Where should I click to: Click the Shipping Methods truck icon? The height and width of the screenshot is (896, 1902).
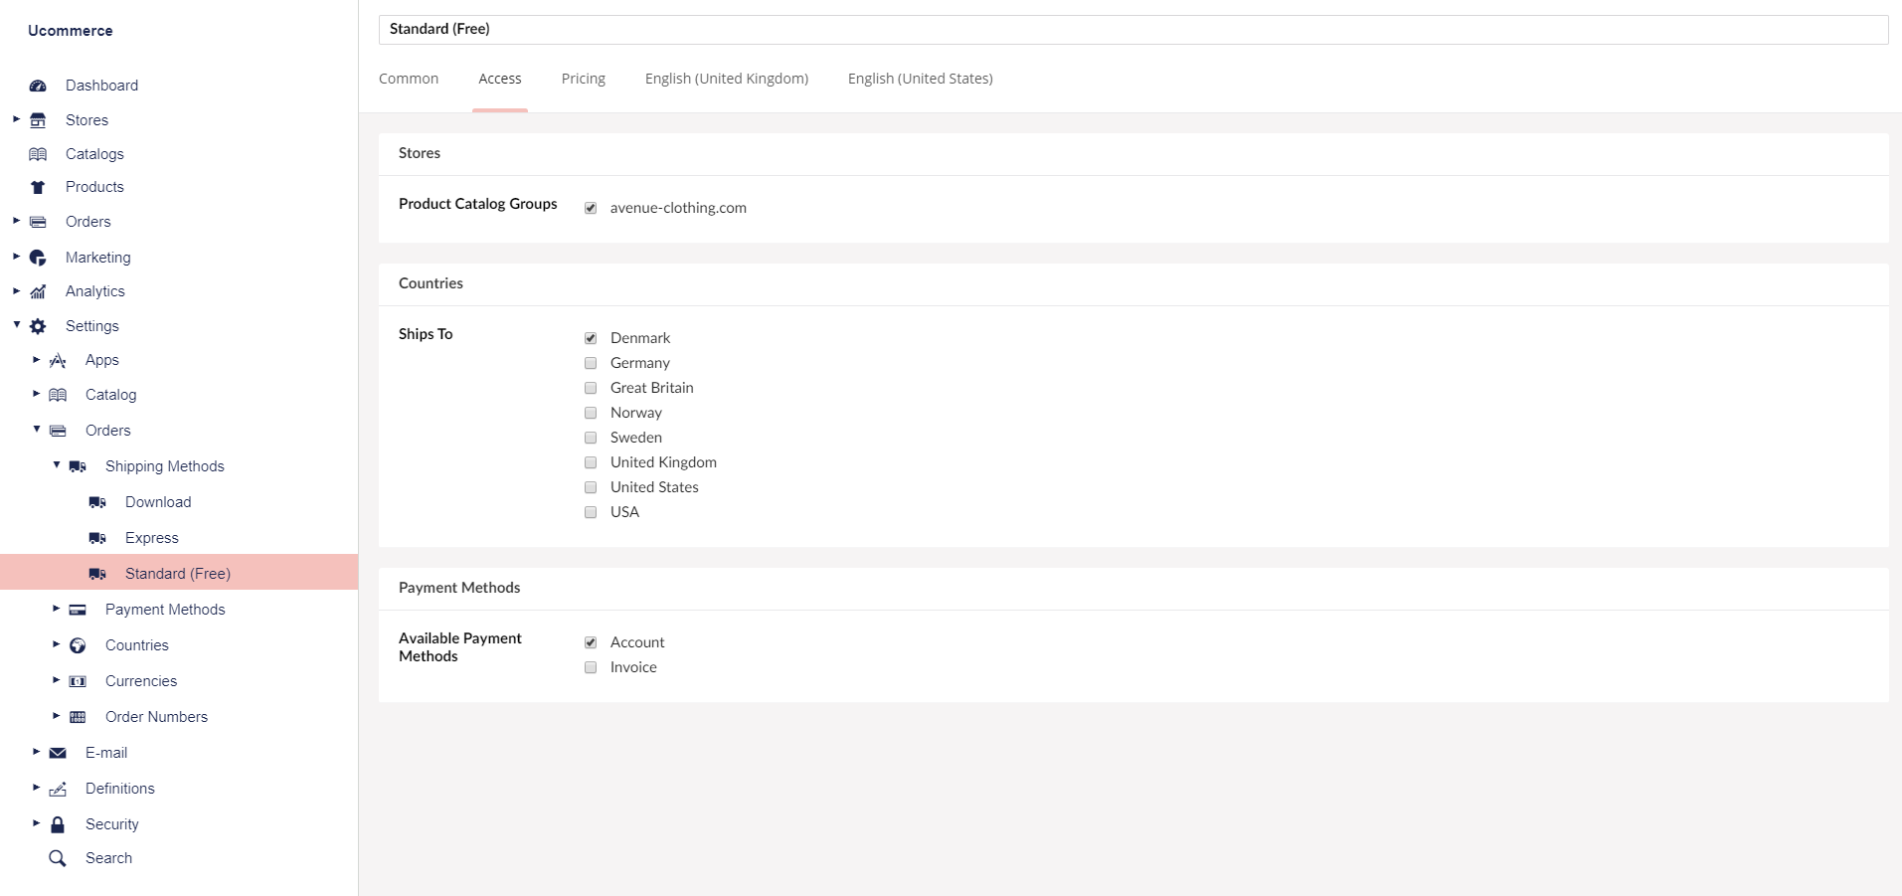tap(78, 466)
